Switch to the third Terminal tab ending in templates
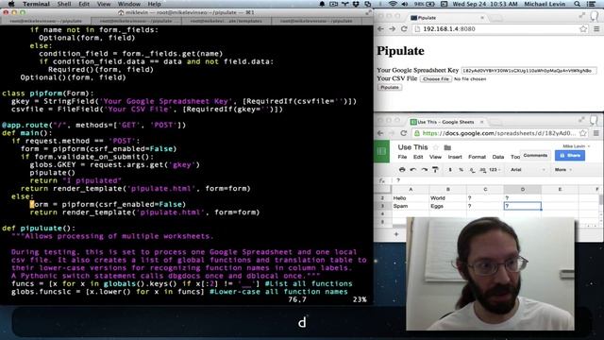This screenshot has width=604, height=340. [x=226, y=21]
